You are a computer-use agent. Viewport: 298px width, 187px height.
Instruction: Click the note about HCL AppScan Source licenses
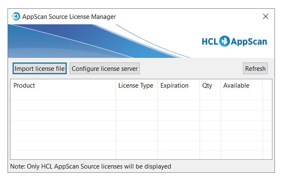91,166
